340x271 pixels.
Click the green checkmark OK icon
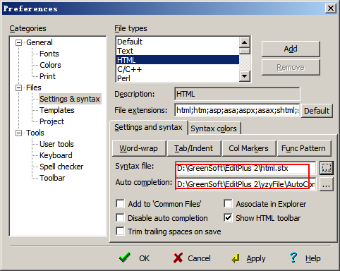tap(125, 258)
